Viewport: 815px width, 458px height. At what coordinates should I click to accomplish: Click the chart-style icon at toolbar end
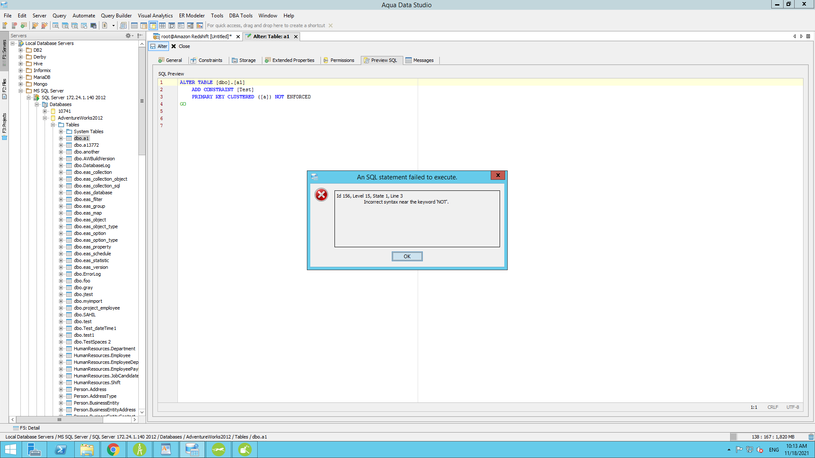pyautogui.click(x=200, y=25)
